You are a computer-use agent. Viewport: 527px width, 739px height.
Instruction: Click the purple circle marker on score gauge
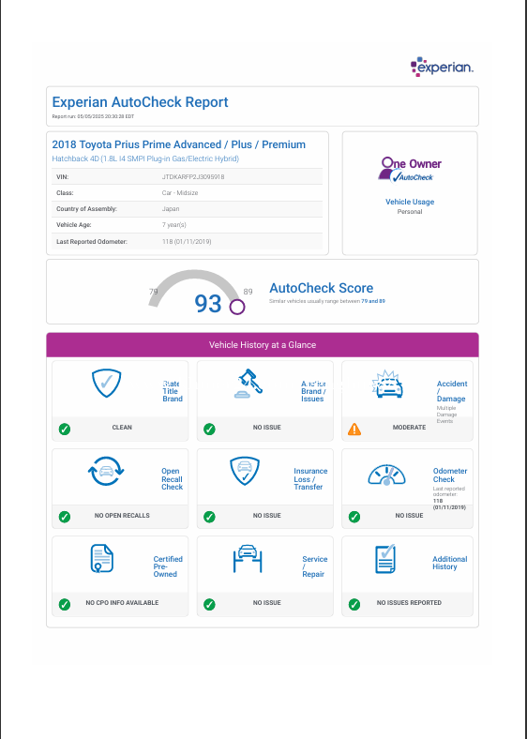pos(237,307)
